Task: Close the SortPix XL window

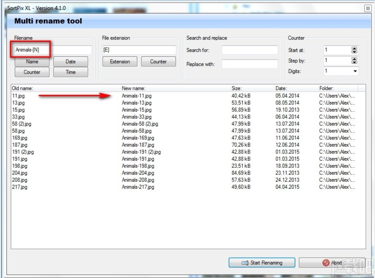Action: [x=368, y=8]
